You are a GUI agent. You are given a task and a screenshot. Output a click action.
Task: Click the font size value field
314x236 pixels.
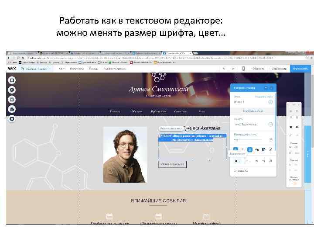click(x=270, y=139)
